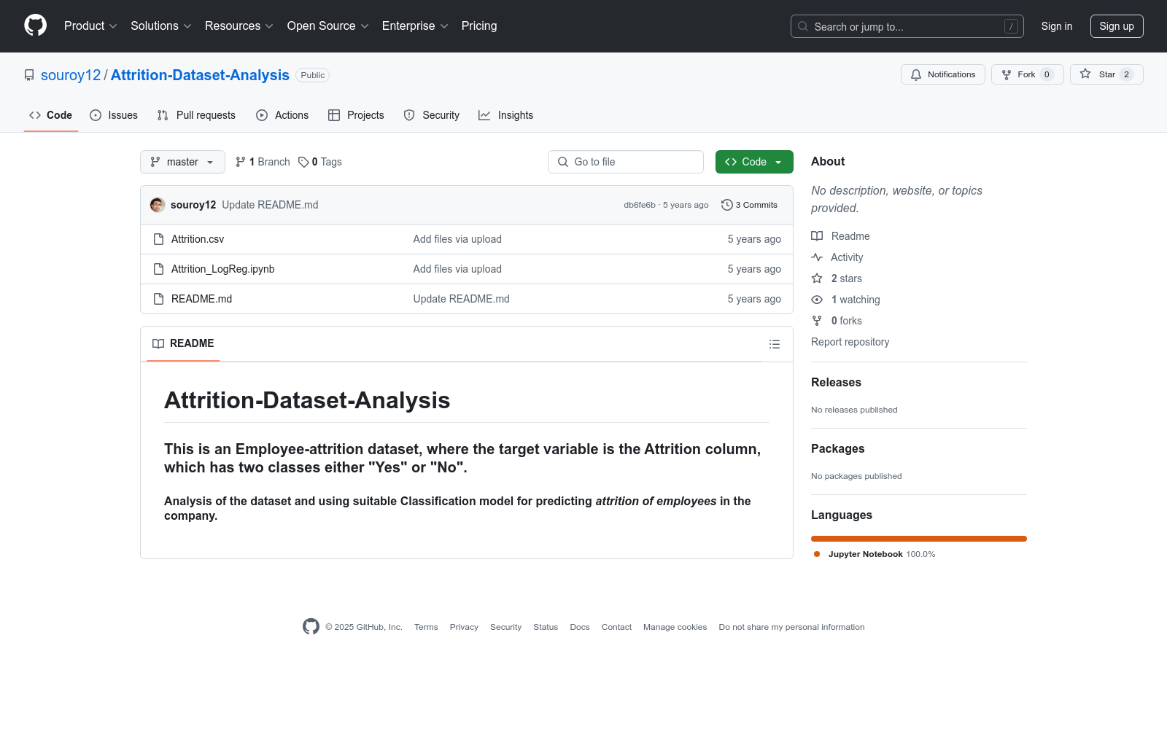
Task: Expand the Resources menu
Action: point(239,26)
